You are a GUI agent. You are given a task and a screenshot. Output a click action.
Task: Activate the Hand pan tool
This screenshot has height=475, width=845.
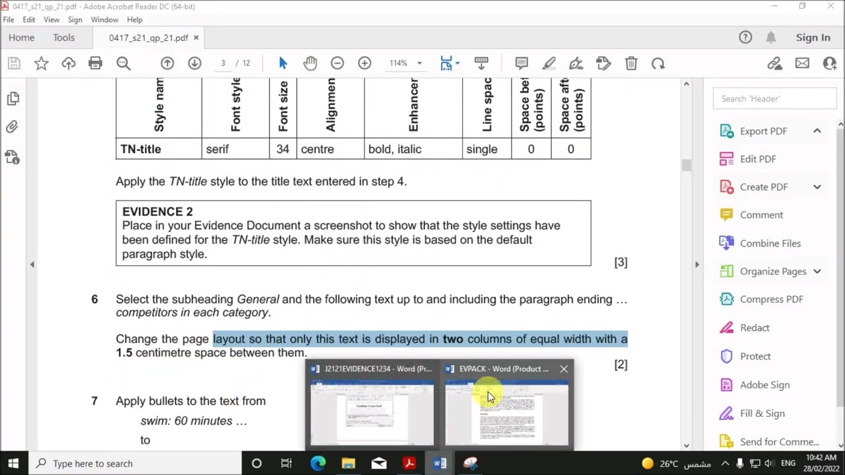(x=310, y=63)
